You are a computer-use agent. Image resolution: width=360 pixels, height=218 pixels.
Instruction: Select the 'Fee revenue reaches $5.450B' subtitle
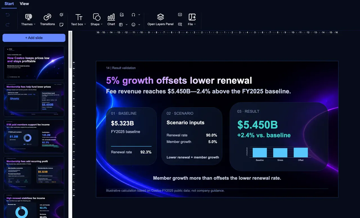point(199,91)
